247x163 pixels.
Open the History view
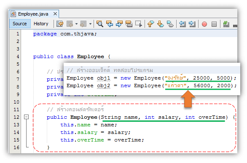click(x=41, y=24)
